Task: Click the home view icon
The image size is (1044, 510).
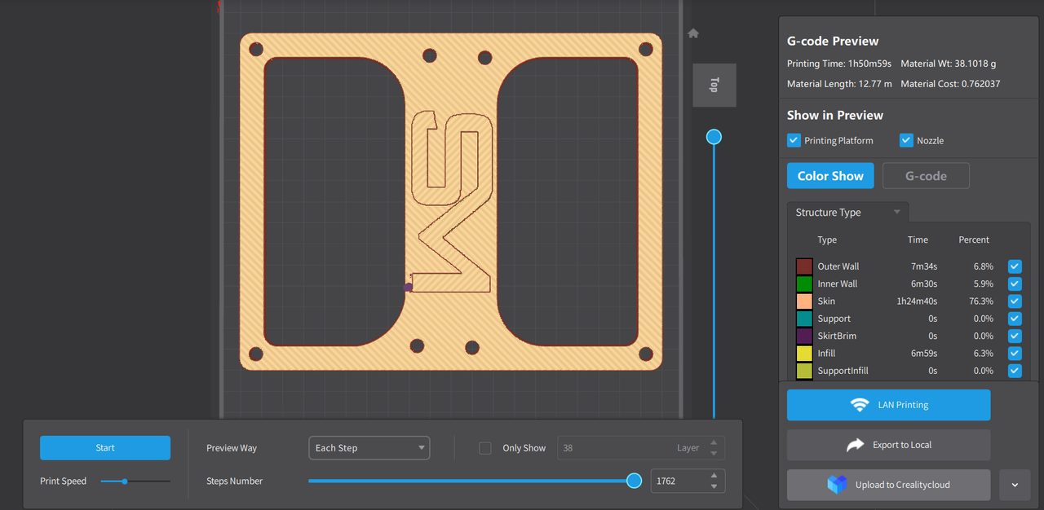Action: tap(693, 33)
